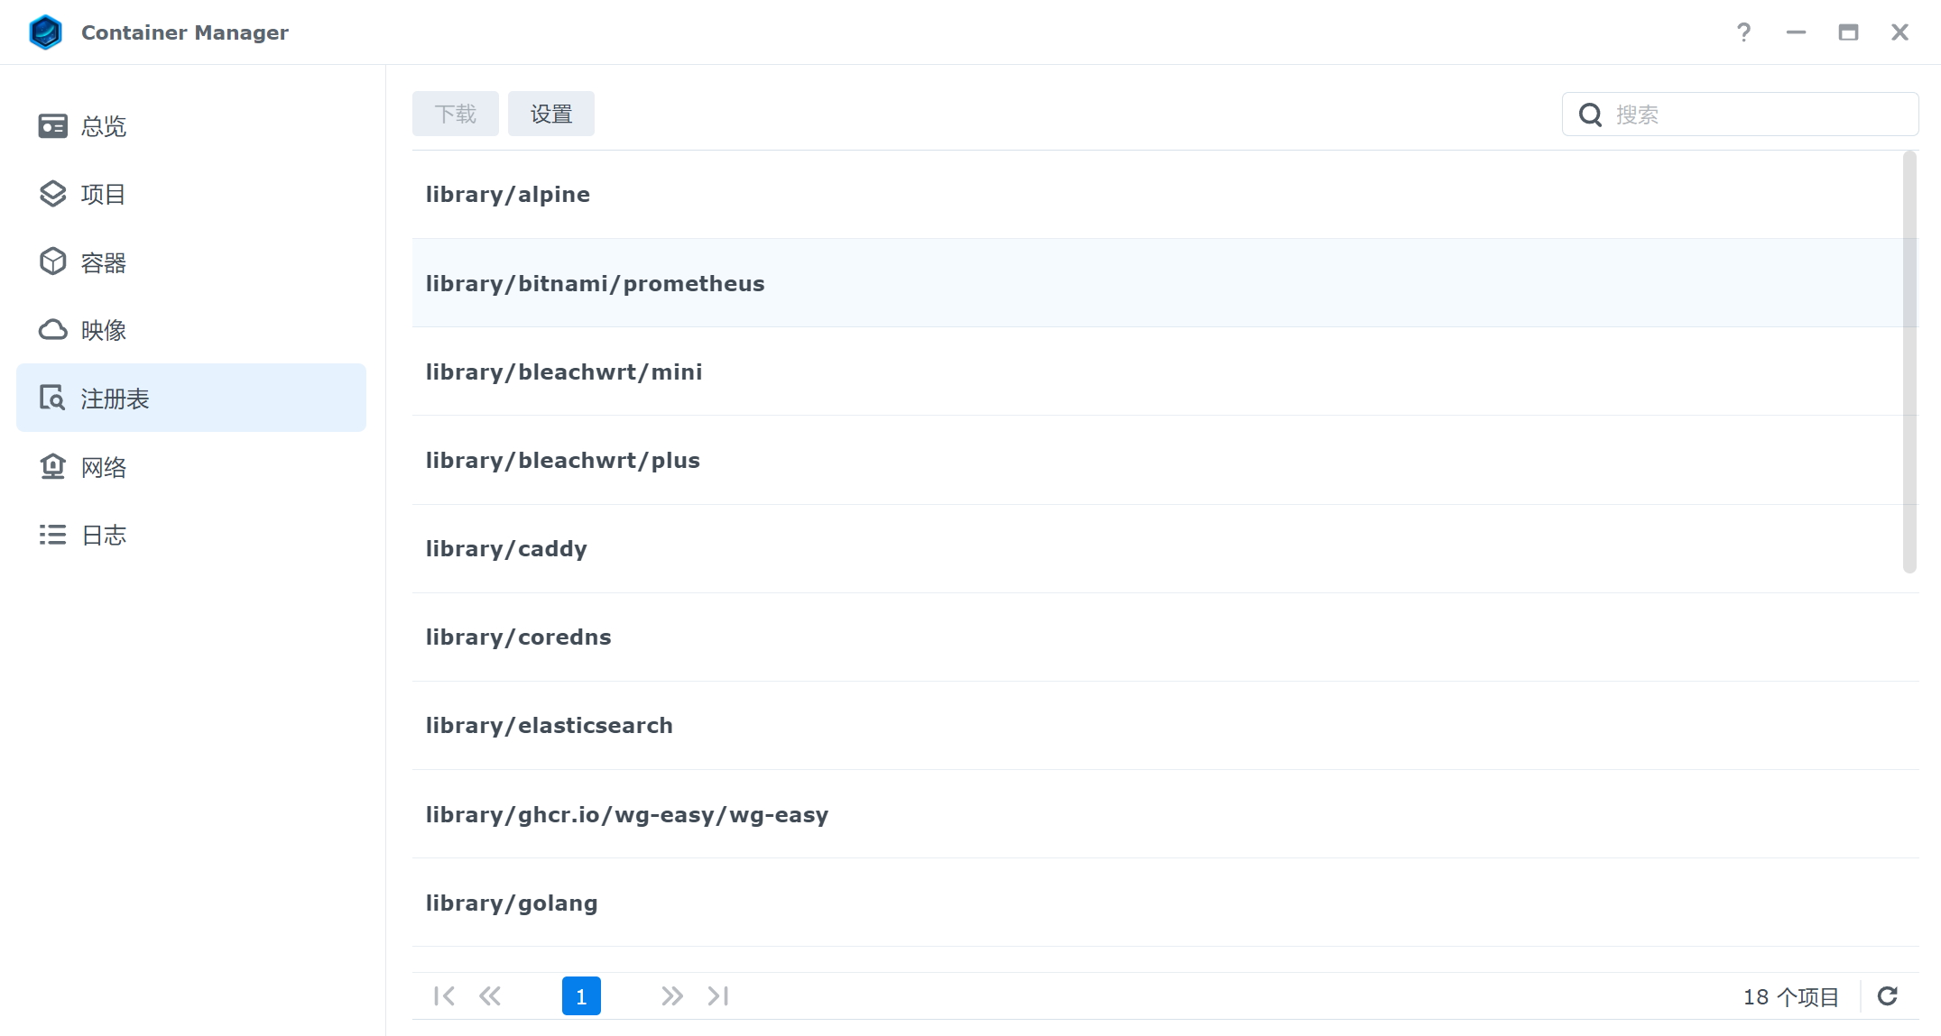Click page number 1 button
This screenshot has height=1036, width=1941.
click(x=581, y=996)
